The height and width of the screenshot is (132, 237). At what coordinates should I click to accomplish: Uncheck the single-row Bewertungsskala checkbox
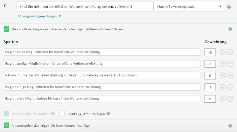[x=7, y=29]
